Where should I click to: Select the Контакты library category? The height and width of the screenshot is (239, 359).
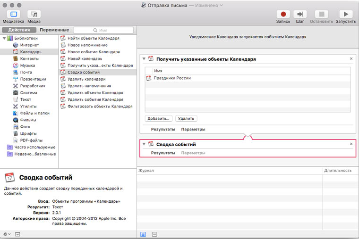(x=29, y=59)
